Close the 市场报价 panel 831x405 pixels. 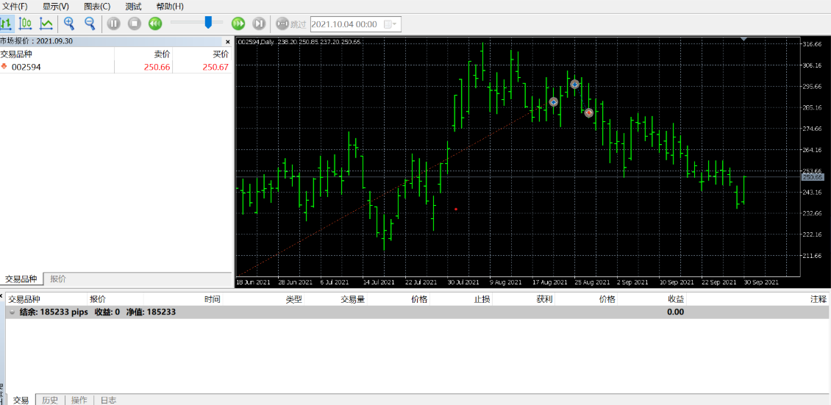pos(227,42)
